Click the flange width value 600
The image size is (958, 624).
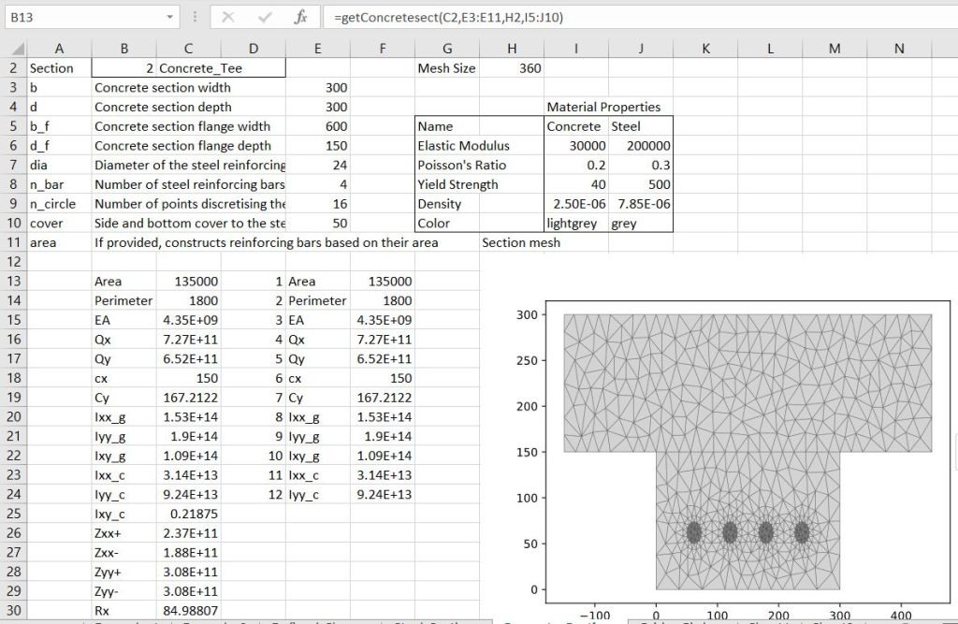[319, 126]
